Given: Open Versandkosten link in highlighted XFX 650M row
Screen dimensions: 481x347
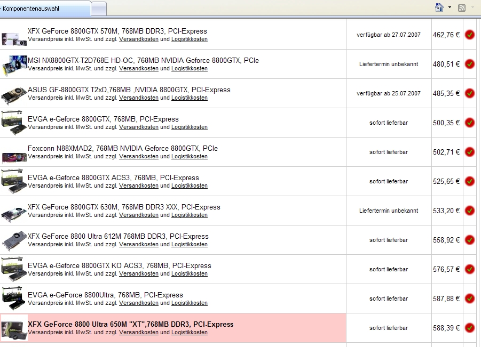Looking at the screenshot, I should tap(139, 332).
